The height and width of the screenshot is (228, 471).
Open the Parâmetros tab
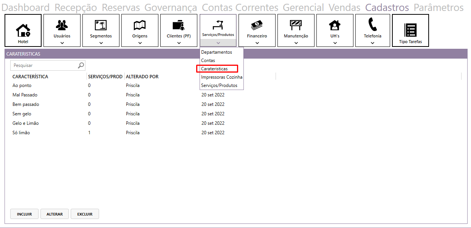438,8
